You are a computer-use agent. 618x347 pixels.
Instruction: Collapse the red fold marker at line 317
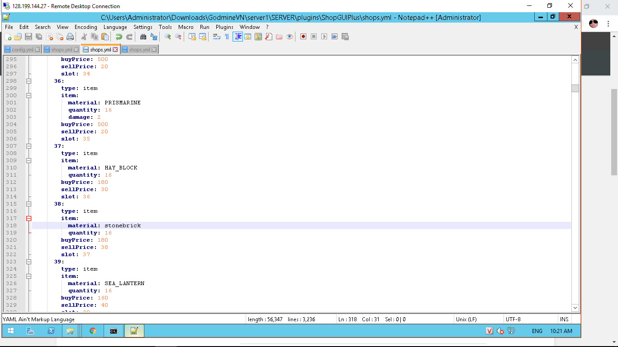[x=29, y=218]
